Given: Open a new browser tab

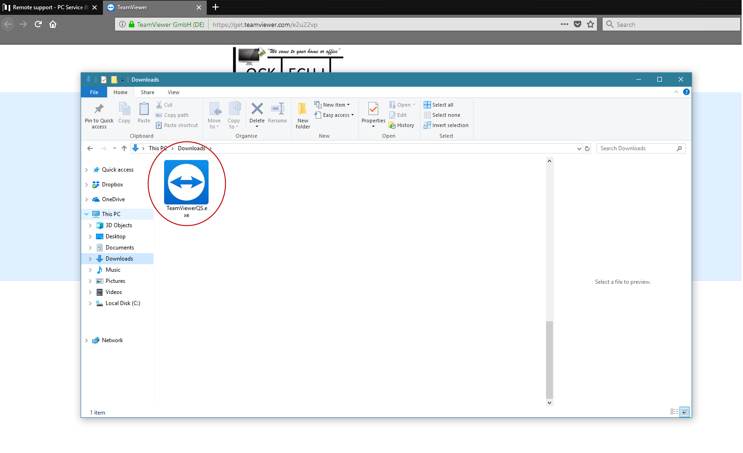Looking at the screenshot, I should 216,7.
